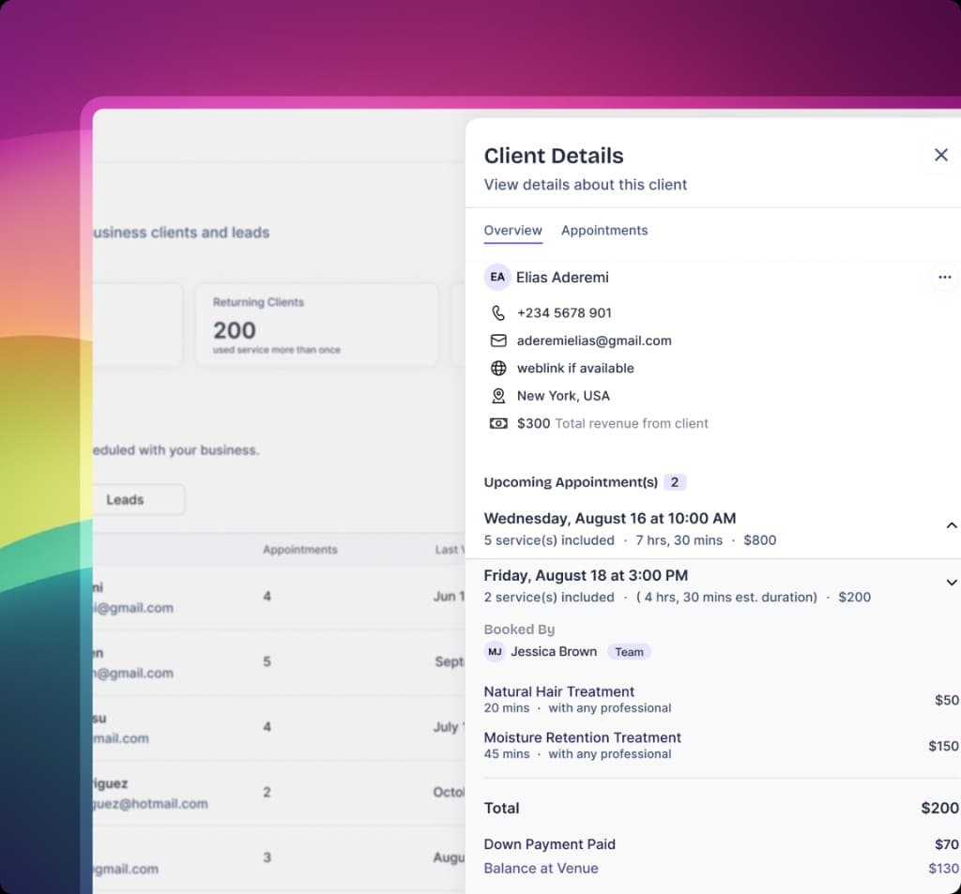This screenshot has width=961, height=894.
Task: Open aderemielias@gmail.com email link
Action: (x=594, y=341)
